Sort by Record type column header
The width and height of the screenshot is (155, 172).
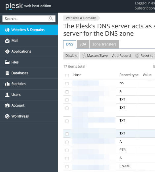pos(129,75)
